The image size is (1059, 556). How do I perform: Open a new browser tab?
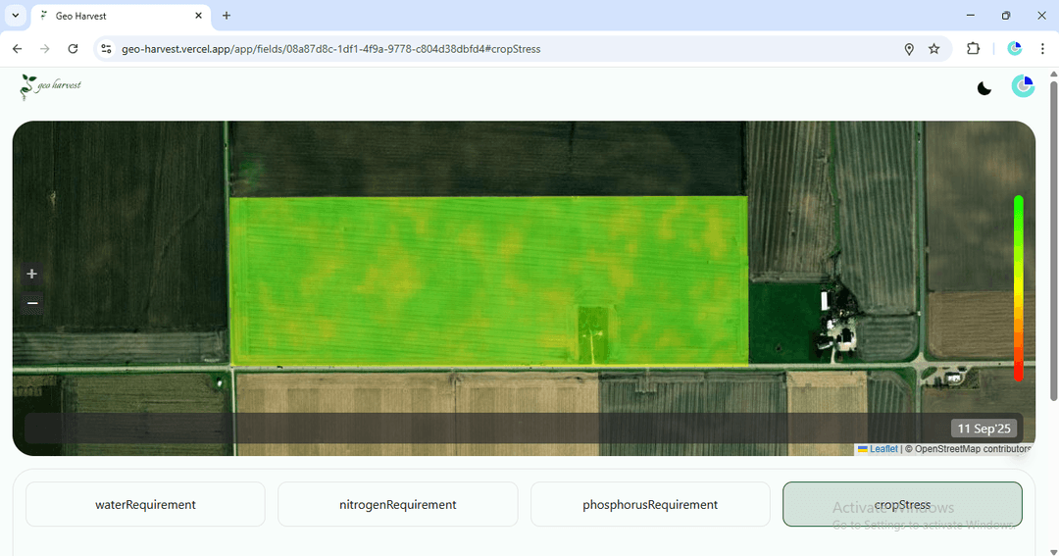[227, 16]
